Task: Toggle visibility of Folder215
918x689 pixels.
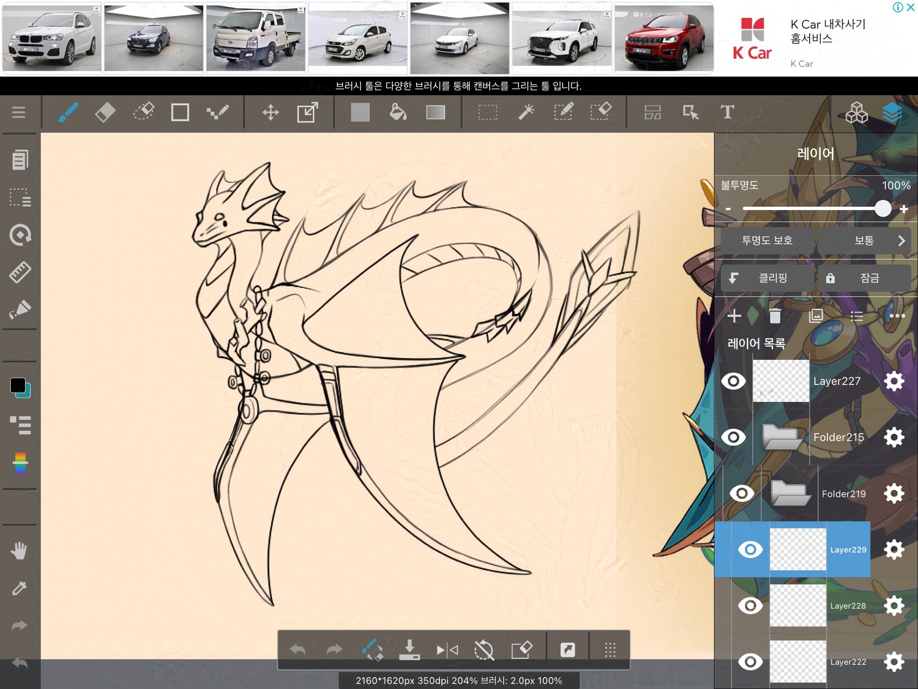Action: [x=733, y=437]
